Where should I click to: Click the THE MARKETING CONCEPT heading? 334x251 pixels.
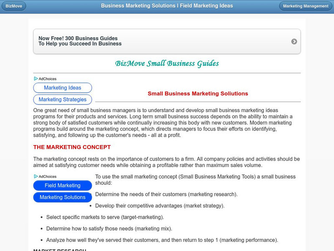click(x=72, y=147)
